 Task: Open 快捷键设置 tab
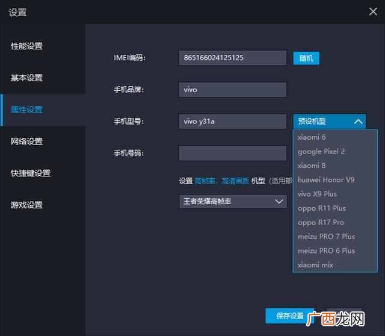coord(31,173)
